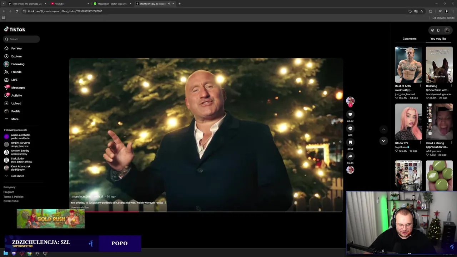
Task: Open Program footer link
Action: [x=9, y=192]
